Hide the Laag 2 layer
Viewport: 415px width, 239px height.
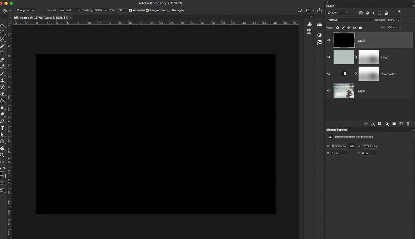point(329,40)
